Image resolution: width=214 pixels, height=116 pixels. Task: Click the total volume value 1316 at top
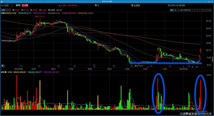137,5
